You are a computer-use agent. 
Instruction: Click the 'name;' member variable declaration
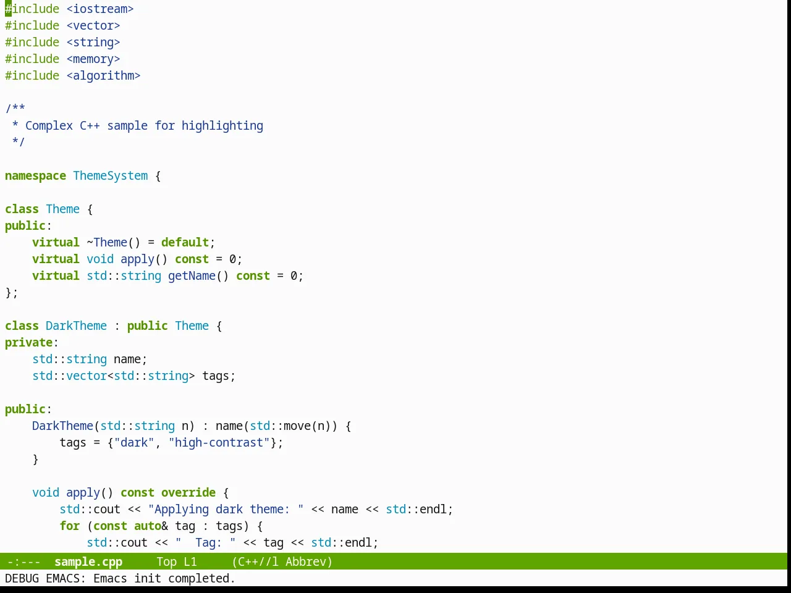pyautogui.click(x=130, y=359)
